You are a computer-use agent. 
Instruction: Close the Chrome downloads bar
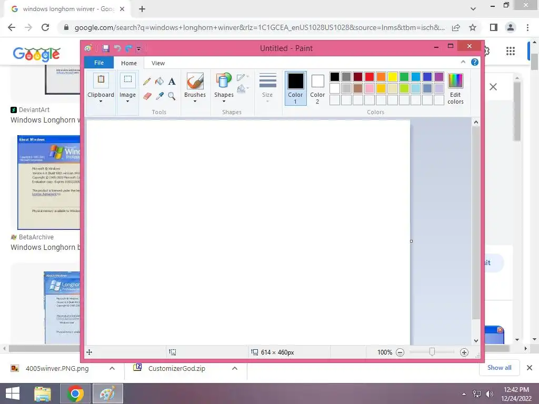[x=530, y=368]
